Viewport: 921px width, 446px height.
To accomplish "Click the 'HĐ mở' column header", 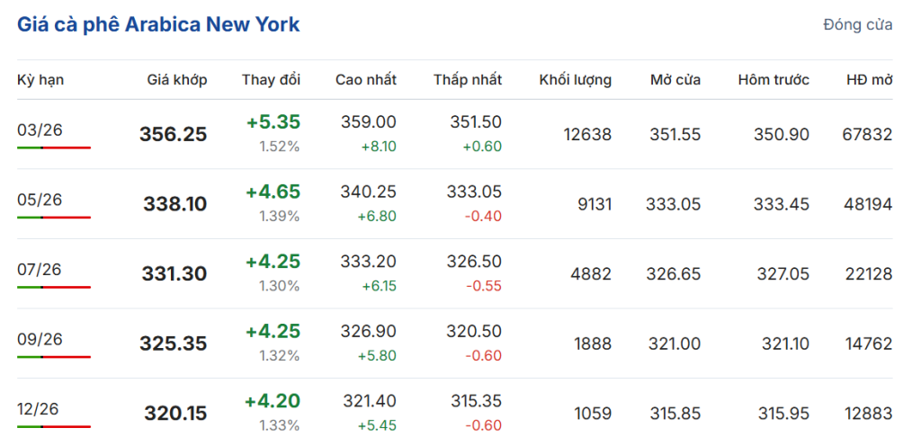I will click(x=869, y=80).
